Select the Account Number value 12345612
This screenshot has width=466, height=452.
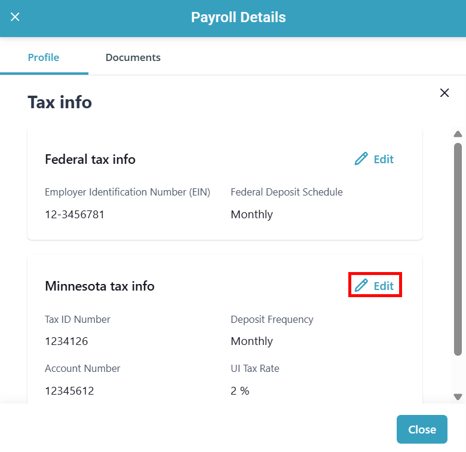click(x=69, y=391)
